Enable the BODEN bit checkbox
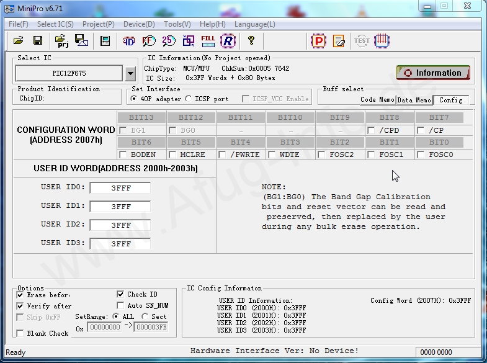 [x=123, y=155]
